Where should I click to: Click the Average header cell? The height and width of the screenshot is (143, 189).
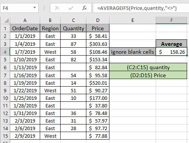(x=172, y=44)
